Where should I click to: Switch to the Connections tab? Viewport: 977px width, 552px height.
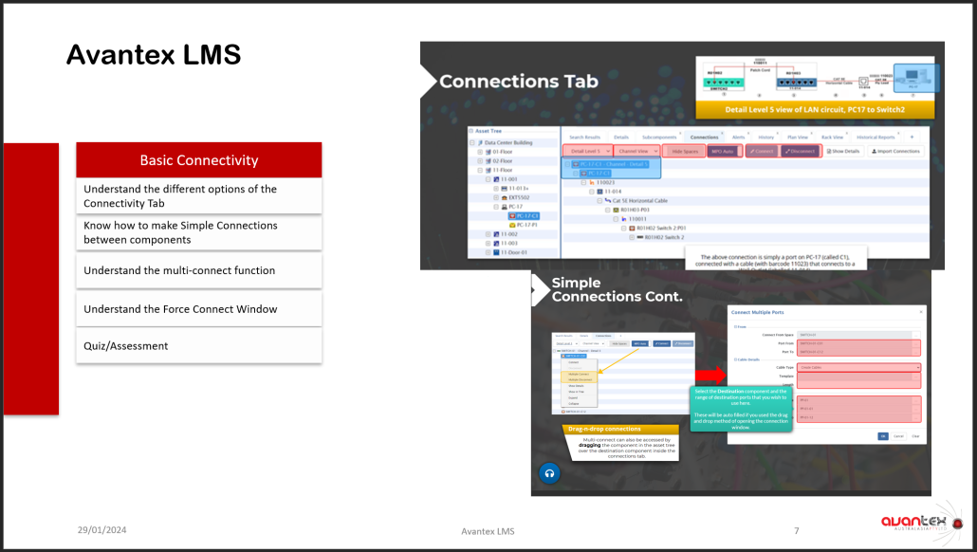[704, 138]
